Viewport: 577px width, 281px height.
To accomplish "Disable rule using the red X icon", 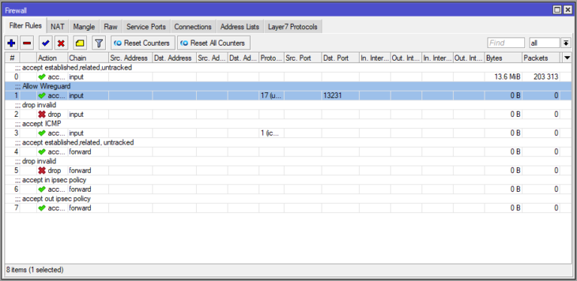I will [x=61, y=43].
